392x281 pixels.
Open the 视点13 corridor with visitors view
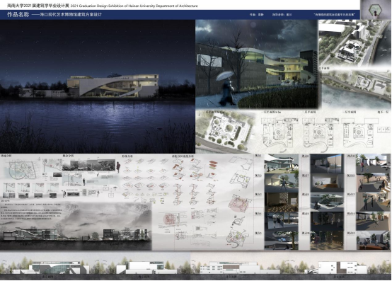point(373,202)
